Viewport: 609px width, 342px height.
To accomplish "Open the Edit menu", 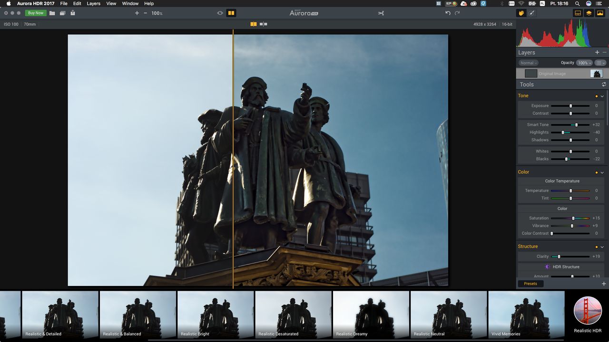I will 77,3.
